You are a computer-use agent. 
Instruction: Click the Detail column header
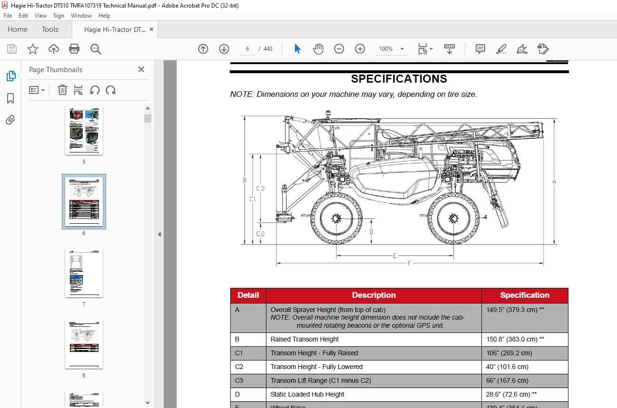[248, 295]
